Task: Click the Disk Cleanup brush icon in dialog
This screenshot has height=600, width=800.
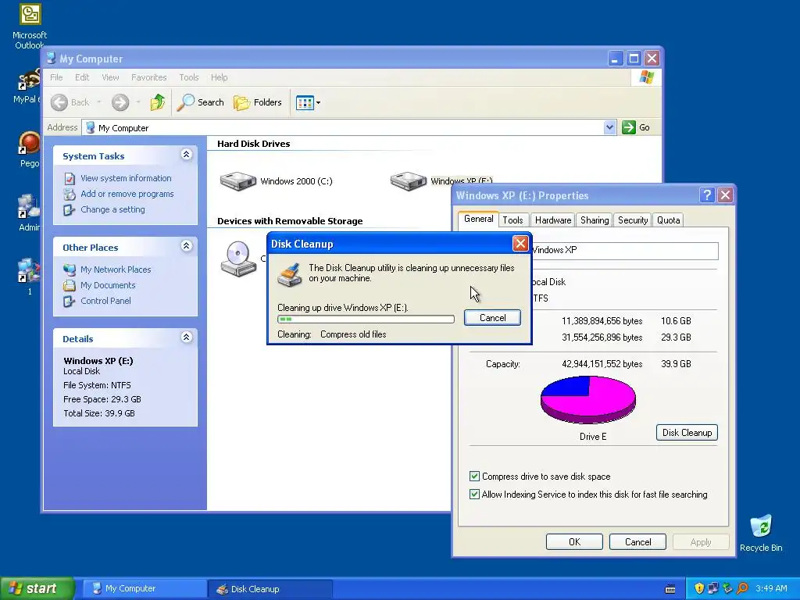Action: (289, 274)
